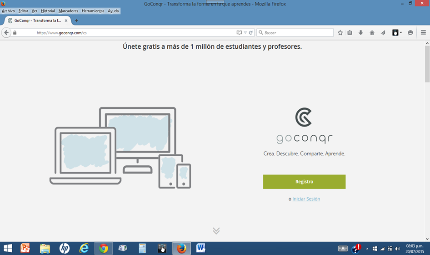
Task: Click the padlock site identity icon
Action: point(15,33)
